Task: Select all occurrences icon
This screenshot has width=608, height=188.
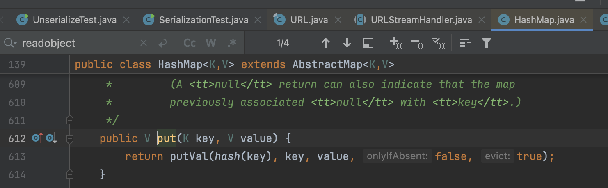Action: tap(438, 43)
